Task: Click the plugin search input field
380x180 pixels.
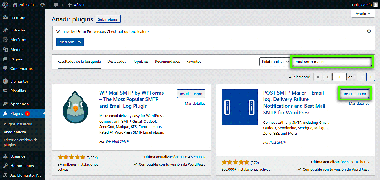Action: click(332, 62)
